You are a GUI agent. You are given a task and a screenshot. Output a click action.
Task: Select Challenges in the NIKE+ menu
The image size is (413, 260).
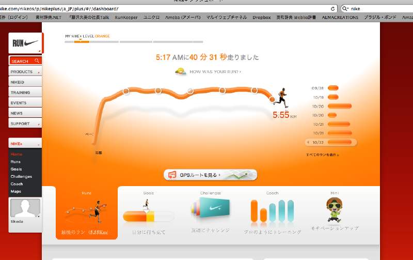(x=21, y=176)
